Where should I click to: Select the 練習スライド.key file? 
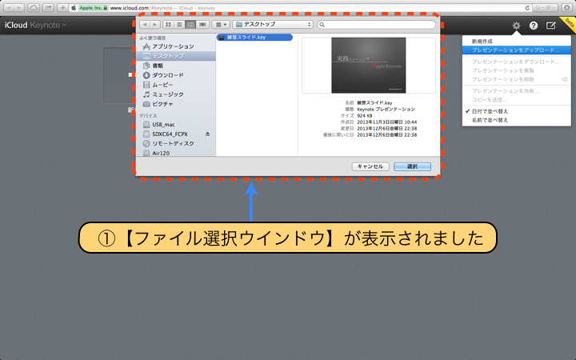click(254, 37)
